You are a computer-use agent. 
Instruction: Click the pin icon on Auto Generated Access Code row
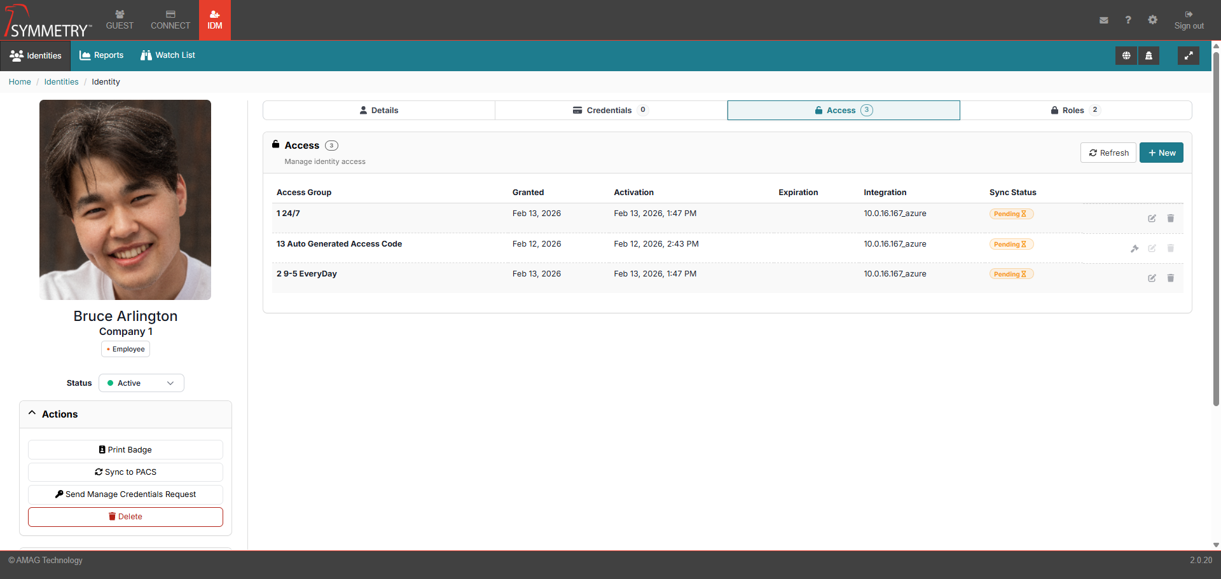coord(1135,249)
